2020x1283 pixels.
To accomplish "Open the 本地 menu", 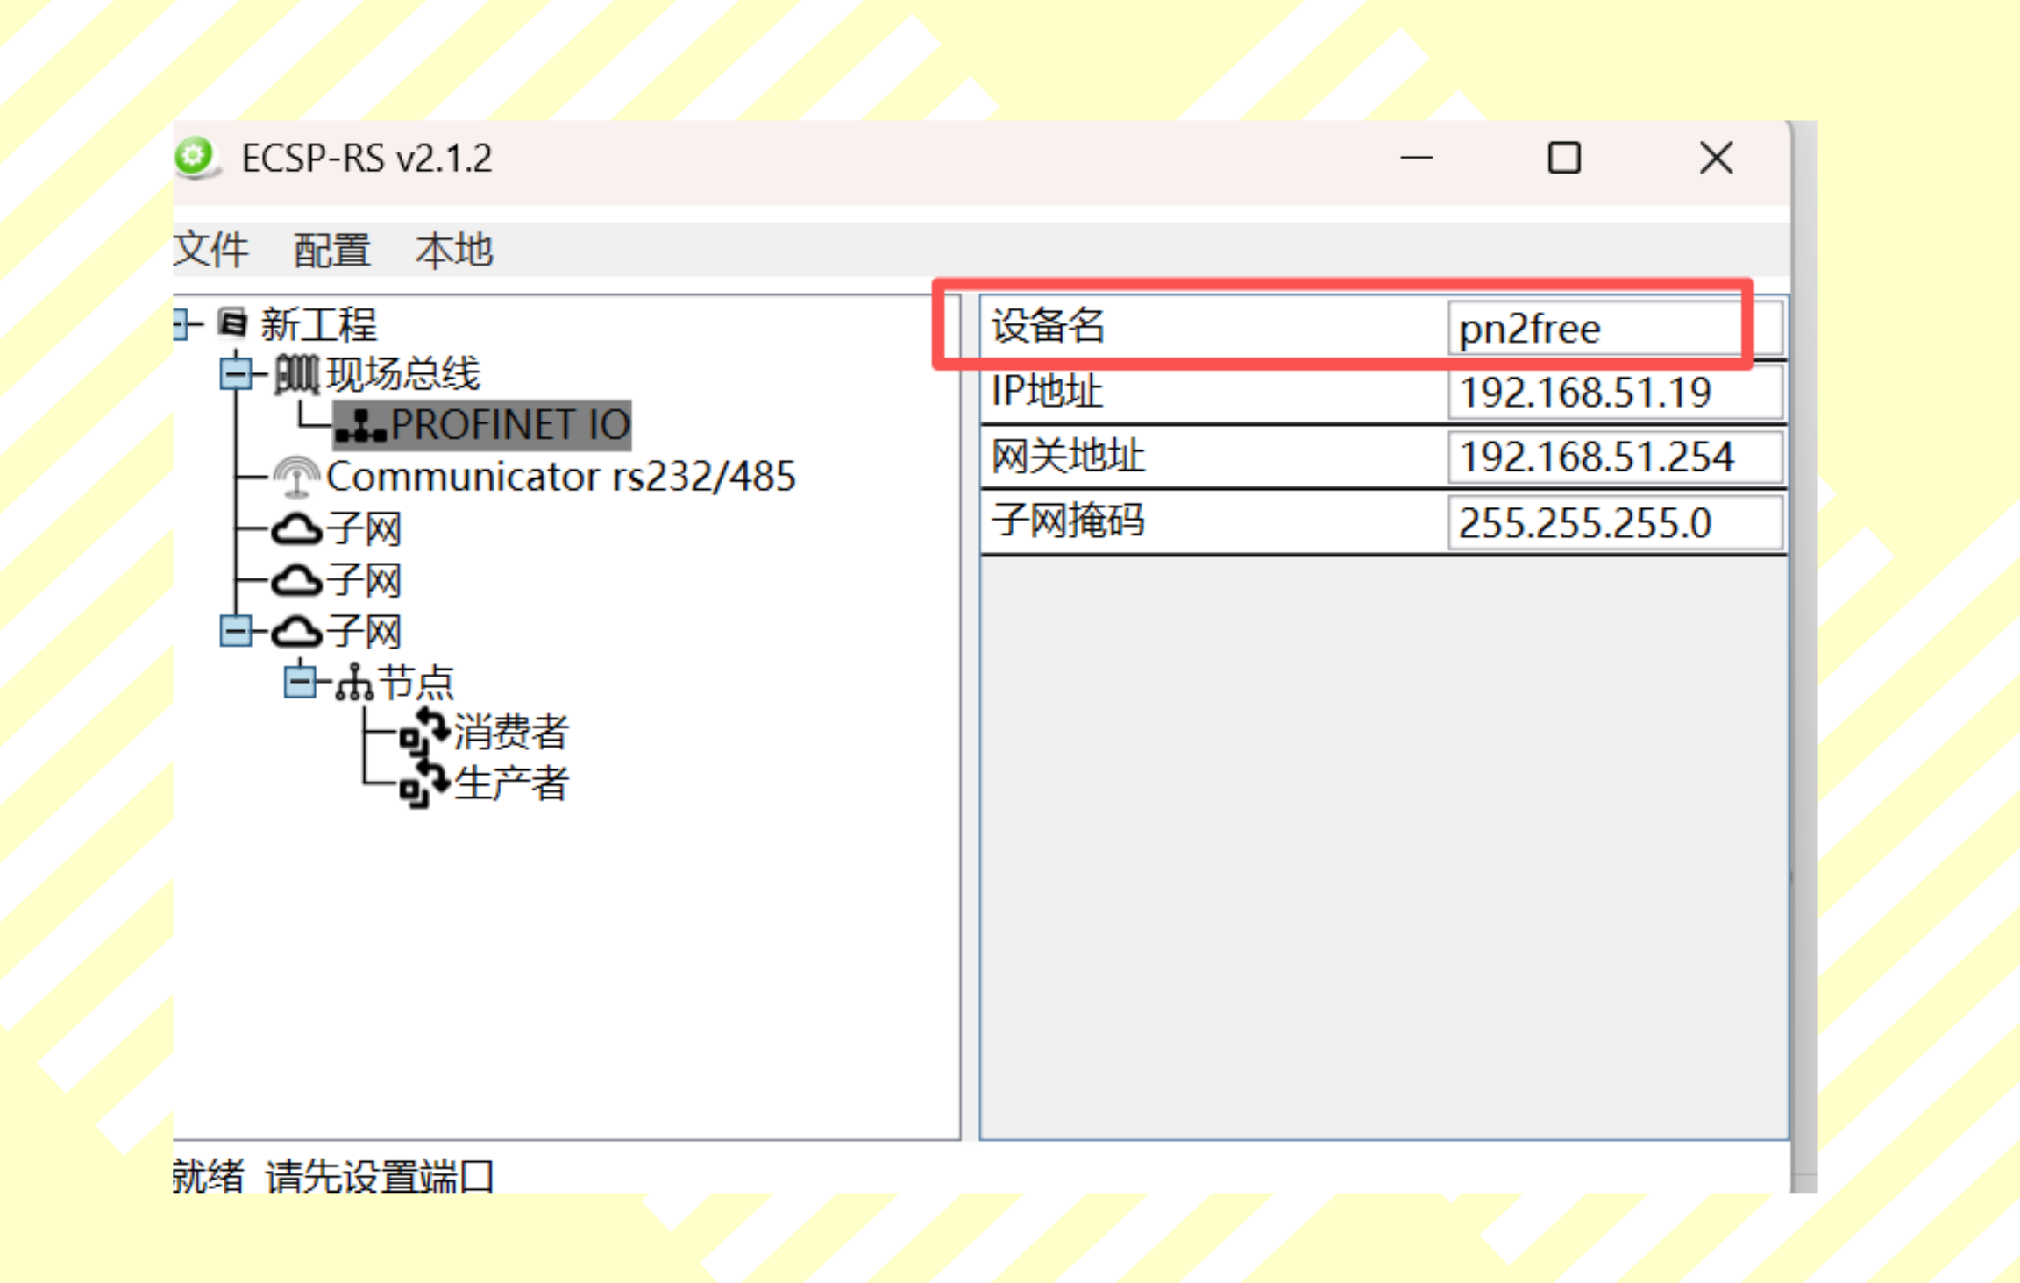I will pyautogui.click(x=454, y=250).
